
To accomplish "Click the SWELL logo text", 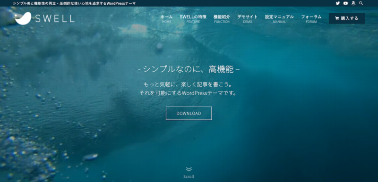I will point(55,18).
